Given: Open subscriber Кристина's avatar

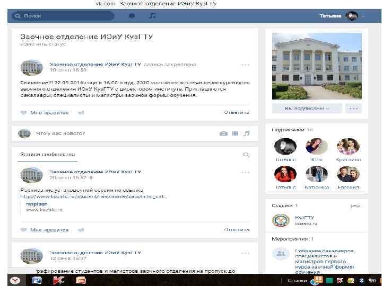Looking at the screenshot, I should coord(348,146).
